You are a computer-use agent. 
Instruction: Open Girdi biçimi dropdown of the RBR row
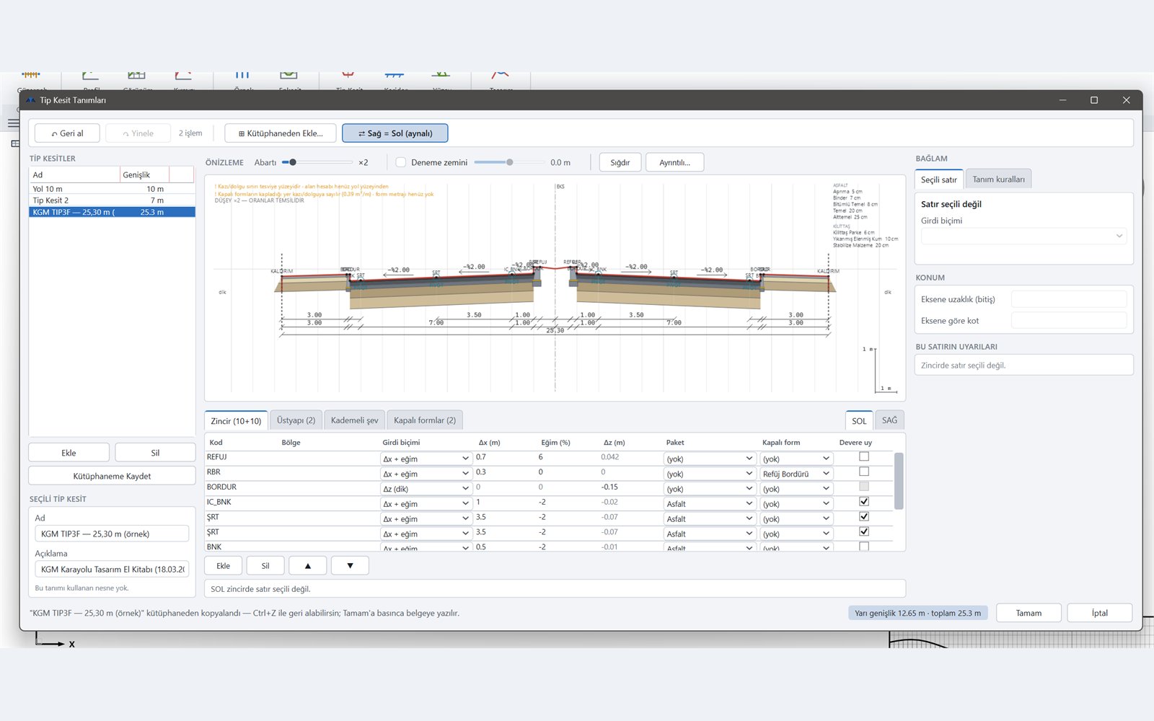coord(426,474)
